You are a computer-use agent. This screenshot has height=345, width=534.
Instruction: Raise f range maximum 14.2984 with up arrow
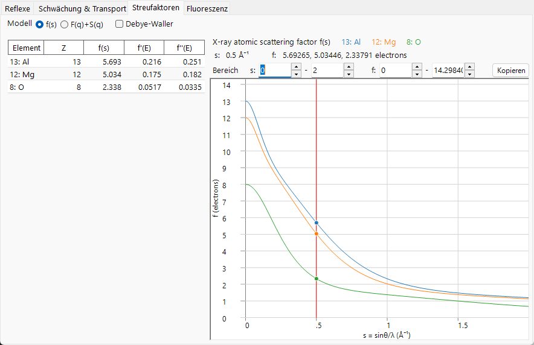click(x=469, y=67)
